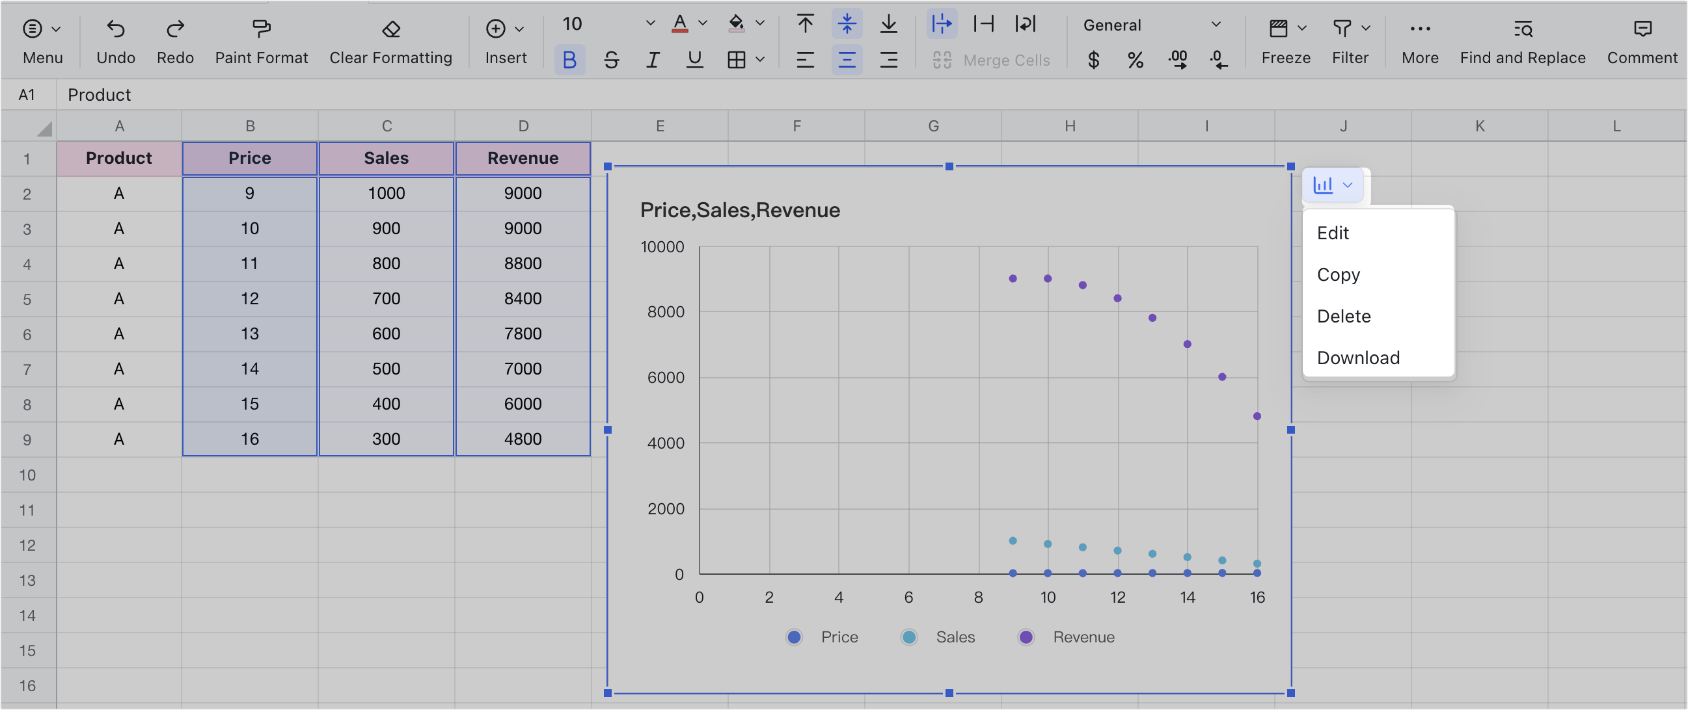Click the Name Box showing A1
1688x710 pixels.
coord(27,94)
